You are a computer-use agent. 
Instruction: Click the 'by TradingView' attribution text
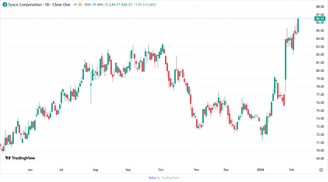168,178
